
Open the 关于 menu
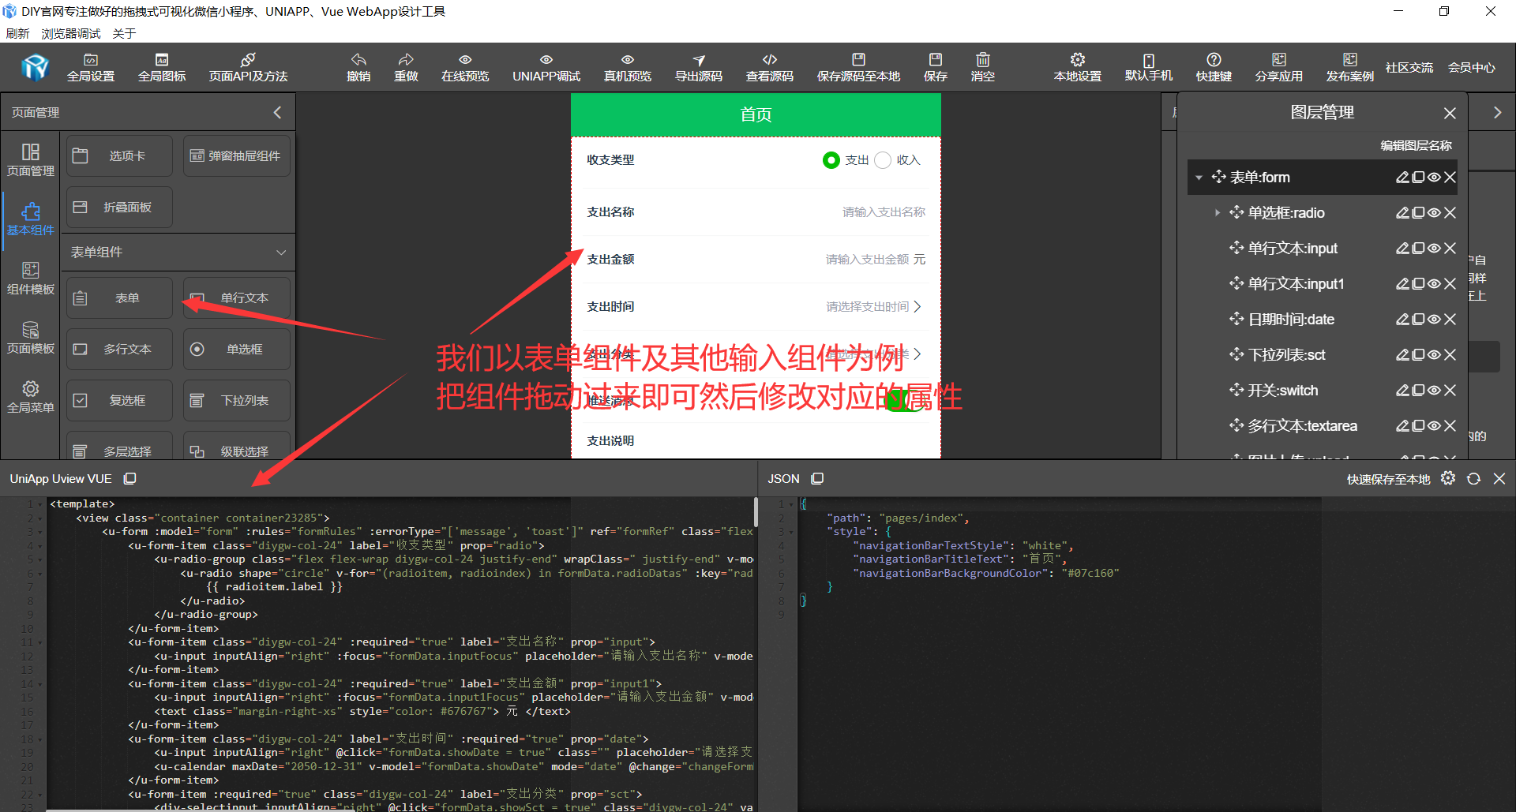coord(124,33)
